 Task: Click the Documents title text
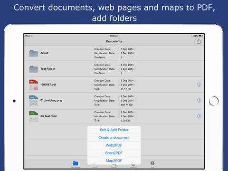114,41
